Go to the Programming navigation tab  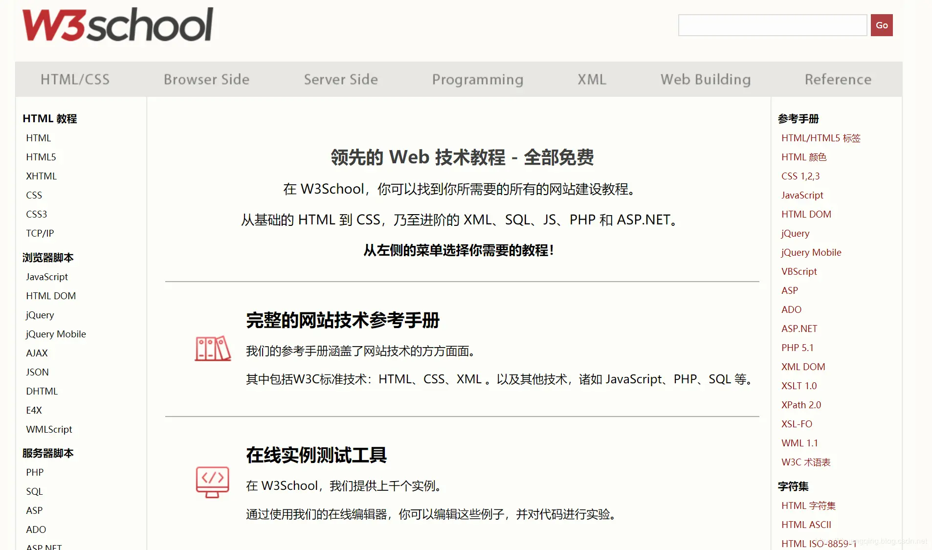point(478,80)
